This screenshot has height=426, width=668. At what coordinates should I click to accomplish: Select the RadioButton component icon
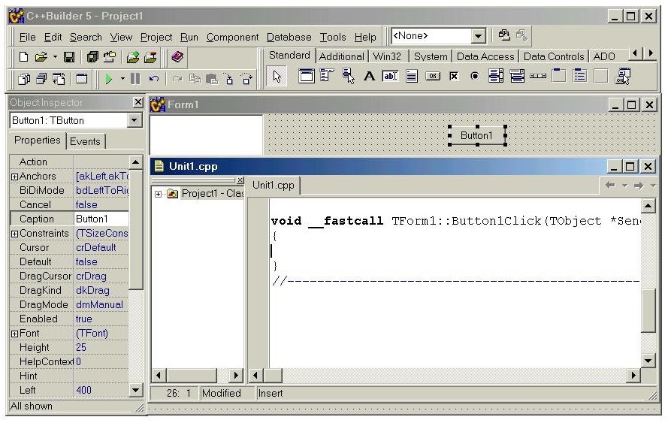click(x=475, y=76)
